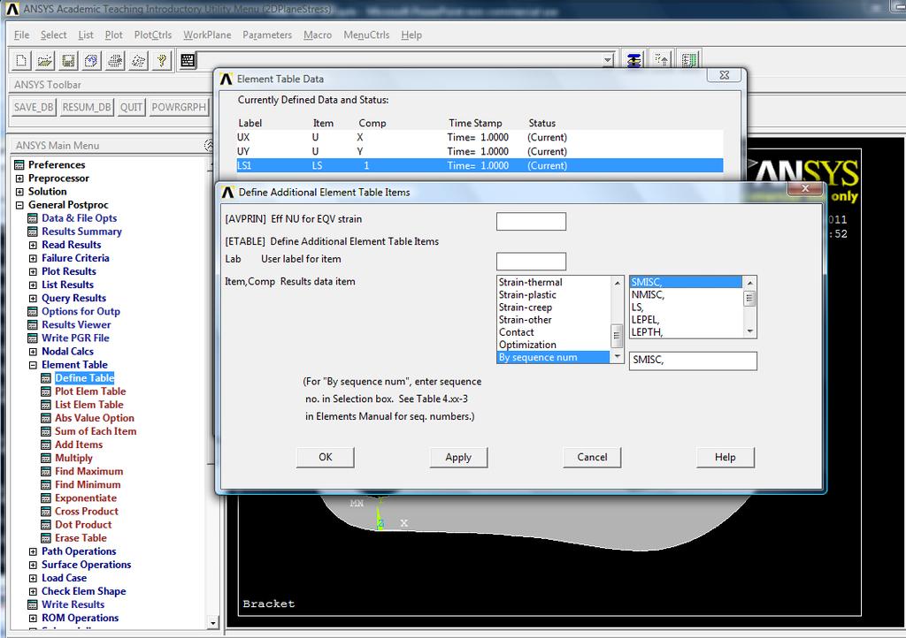
Task: Open the PlotCtrls menu
Action: coord(152,34)
